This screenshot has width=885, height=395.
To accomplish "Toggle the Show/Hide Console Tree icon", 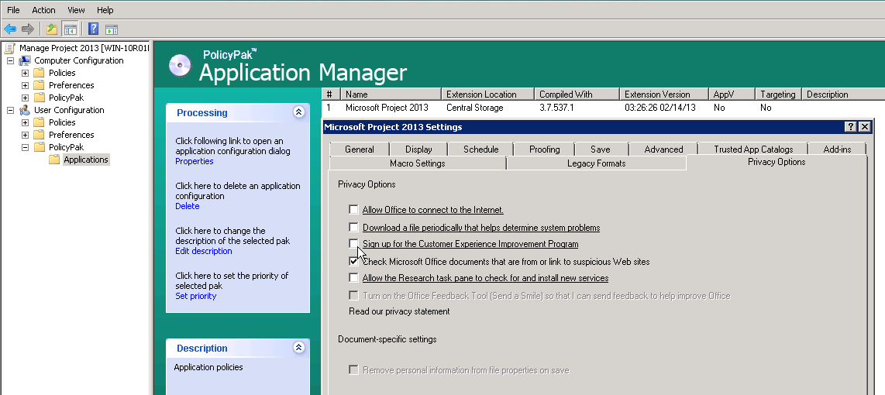I will 70,29.
